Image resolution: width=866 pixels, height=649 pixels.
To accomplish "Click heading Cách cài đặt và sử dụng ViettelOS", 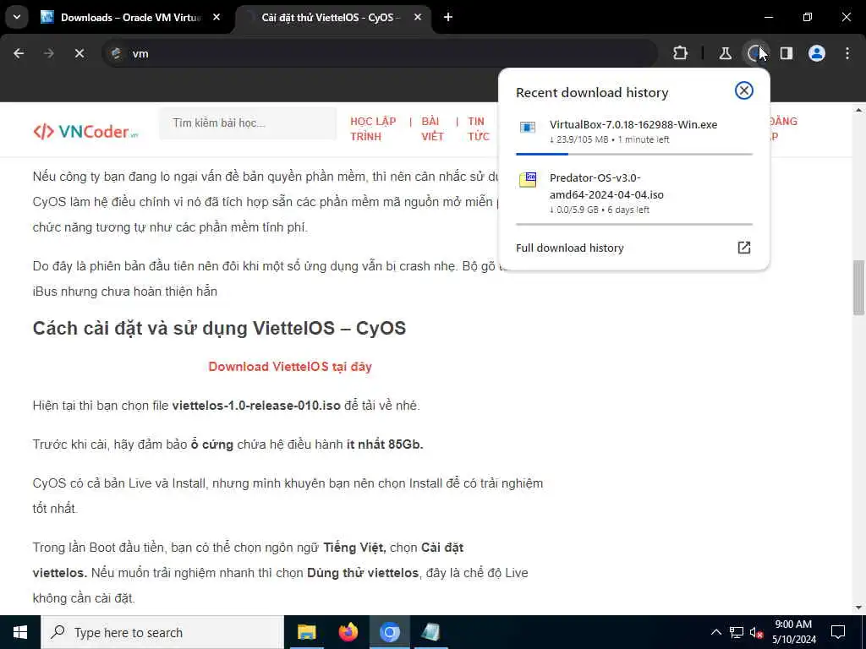I will [x=219, y=328].
